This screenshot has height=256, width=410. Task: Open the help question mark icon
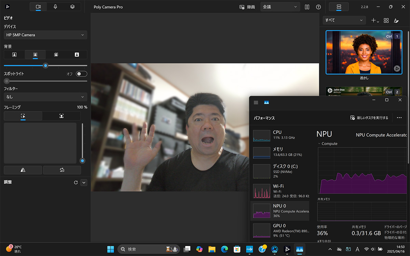click(x=318, y=7)
